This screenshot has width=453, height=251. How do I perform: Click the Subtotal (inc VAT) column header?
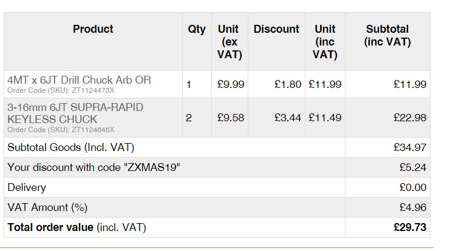[x=387, y=36]
